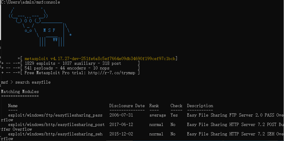Click the 'Yes' check value
Viewport: 284px width, 141px height.
(x=174, y=115)
